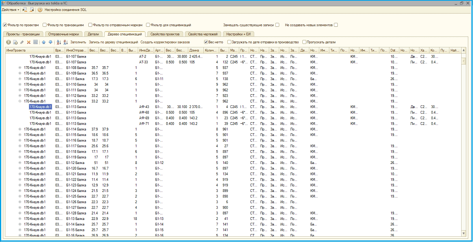Screen dimensions: 473x242
Task: Move the row up with the blue arrow
Action: [x=44, y=42]
